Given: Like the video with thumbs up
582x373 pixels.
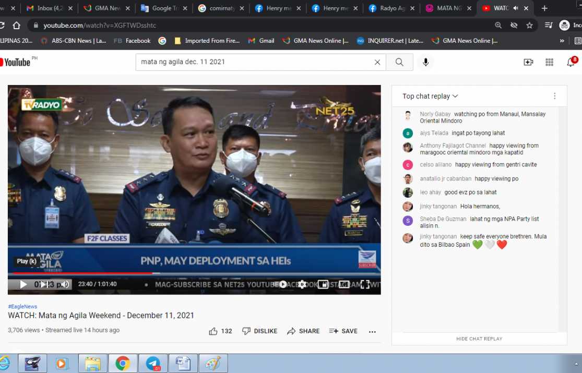Looking at the screenshot, I should 213,331.
